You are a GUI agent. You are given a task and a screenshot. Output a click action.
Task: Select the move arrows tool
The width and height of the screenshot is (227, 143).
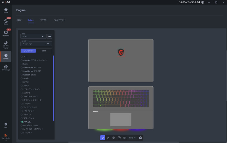coord(113,138)
